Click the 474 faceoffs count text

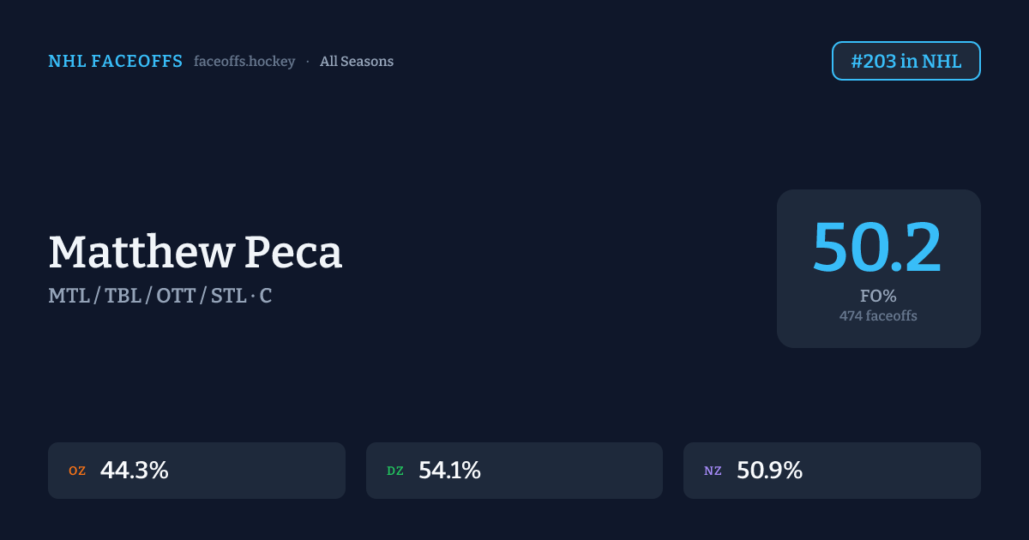click(x=878, y=316)
